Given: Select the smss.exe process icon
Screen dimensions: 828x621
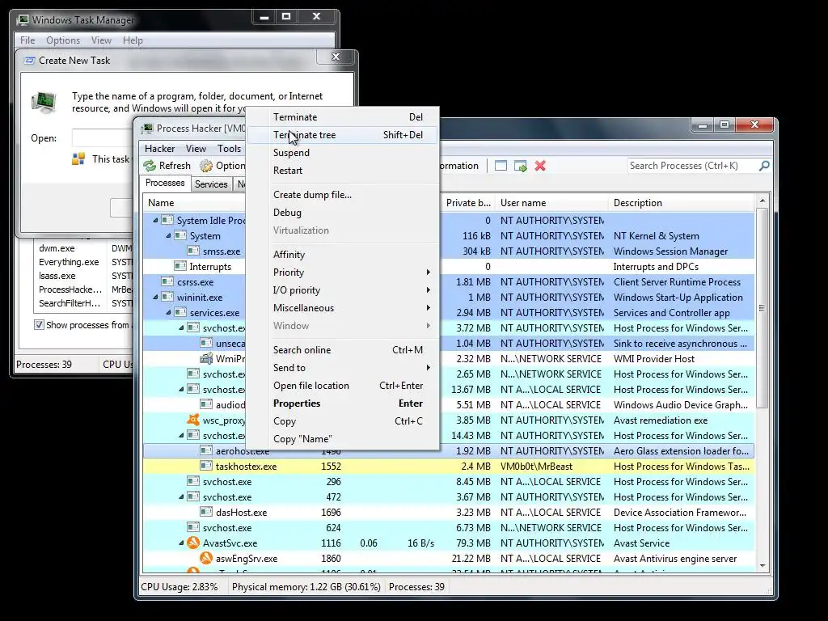Looking at the screenshot, I should click(x=193, y=251).
